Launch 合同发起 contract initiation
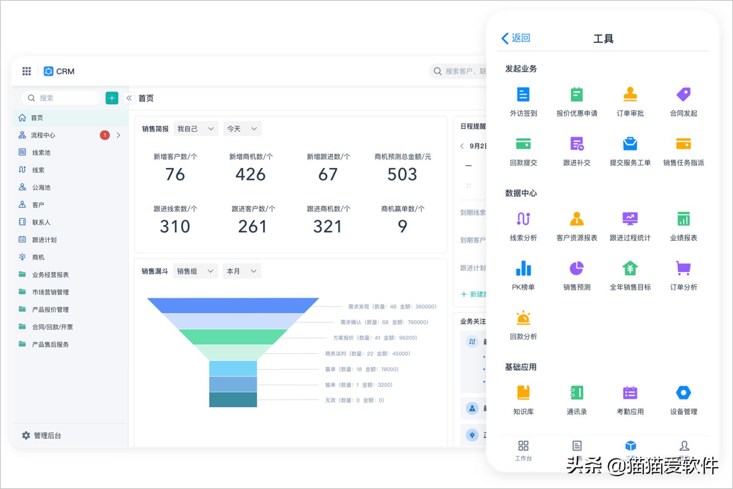The height and width of the screenshot is (489, 733). [683, 101]
